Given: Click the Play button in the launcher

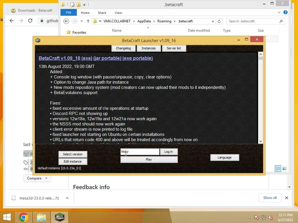Looking at the screenshot, I should coord(149,159).
